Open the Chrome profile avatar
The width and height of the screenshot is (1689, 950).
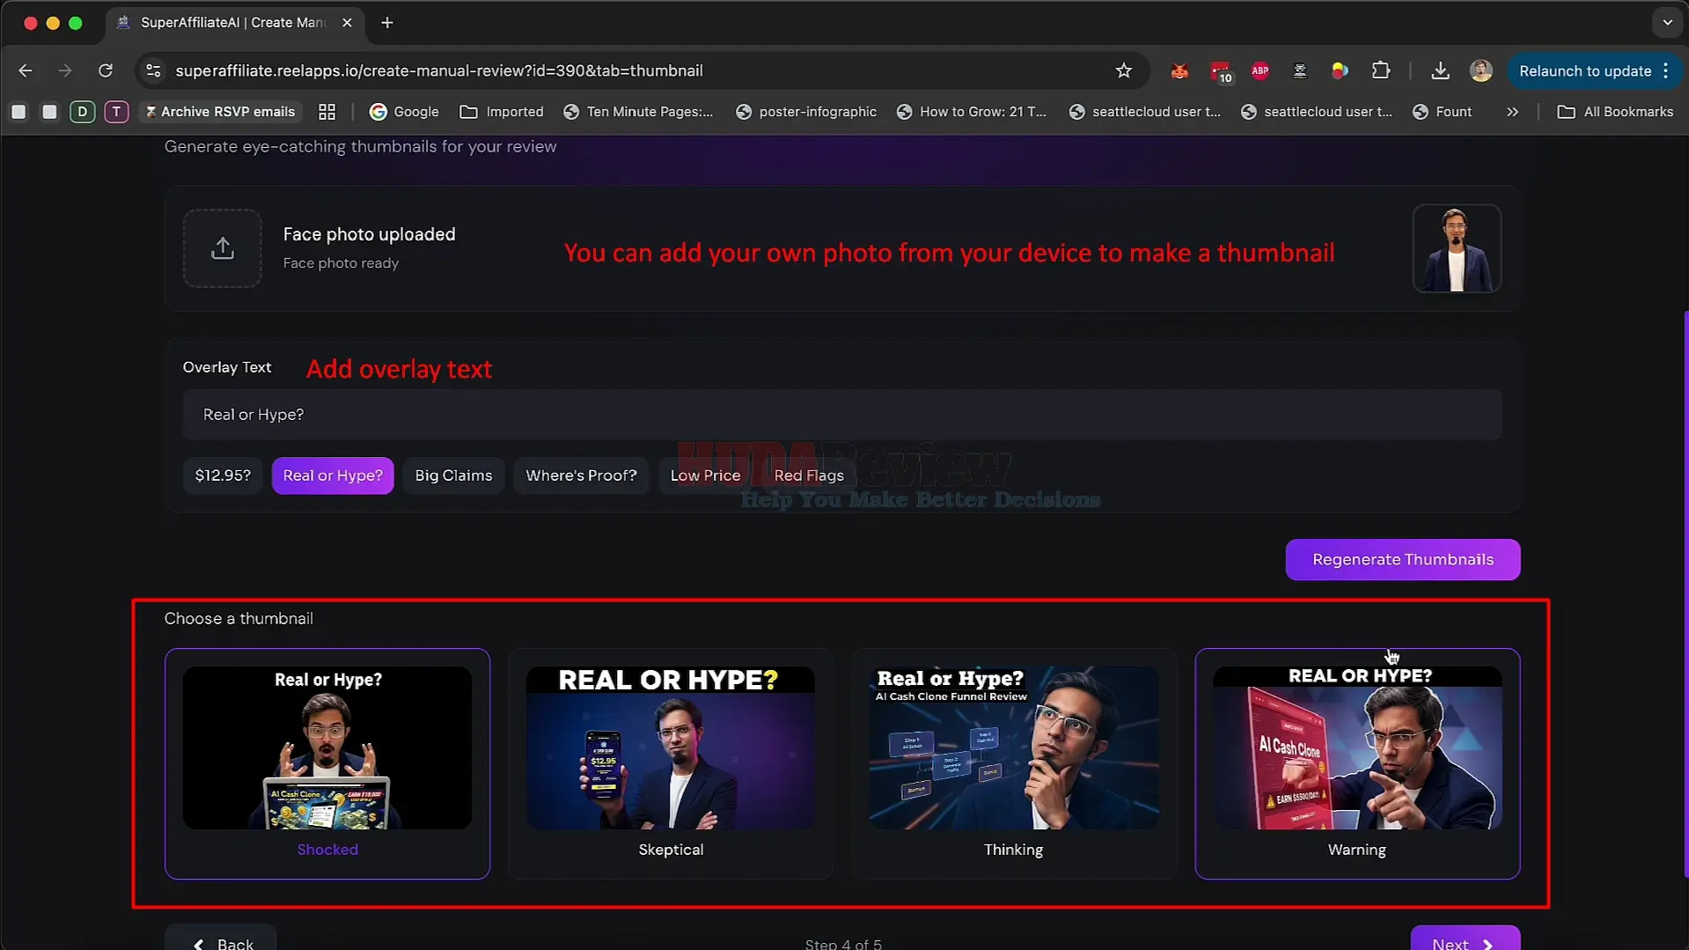(1480, 70)
